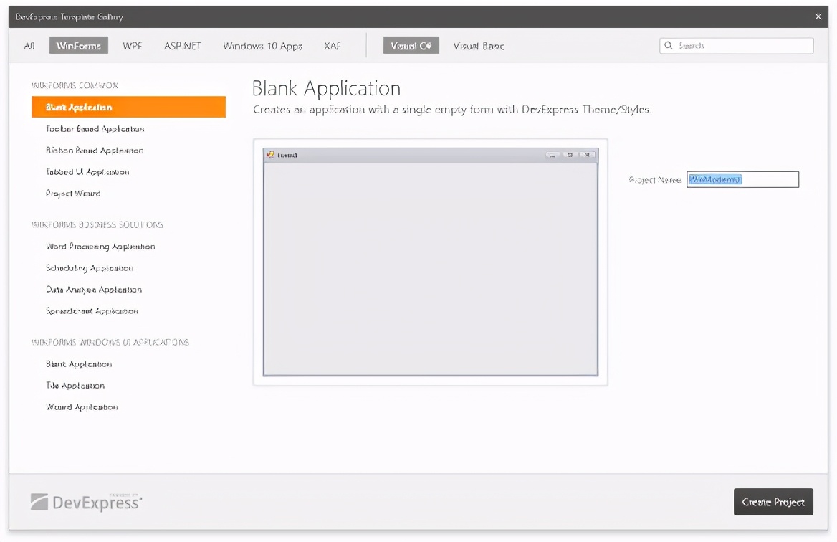Select Scheduling Application template
This screenshot has width=837, height=542.
click(90, 268)
